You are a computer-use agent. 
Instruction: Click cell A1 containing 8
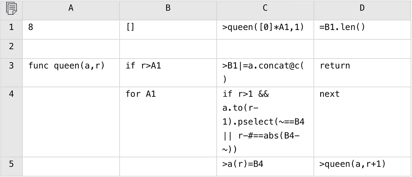[x=71, y=30]
